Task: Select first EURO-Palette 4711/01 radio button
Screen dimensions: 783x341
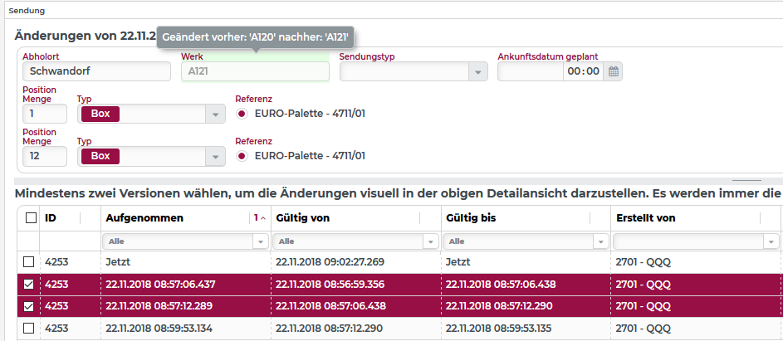Action: click(x=242, y=114)
